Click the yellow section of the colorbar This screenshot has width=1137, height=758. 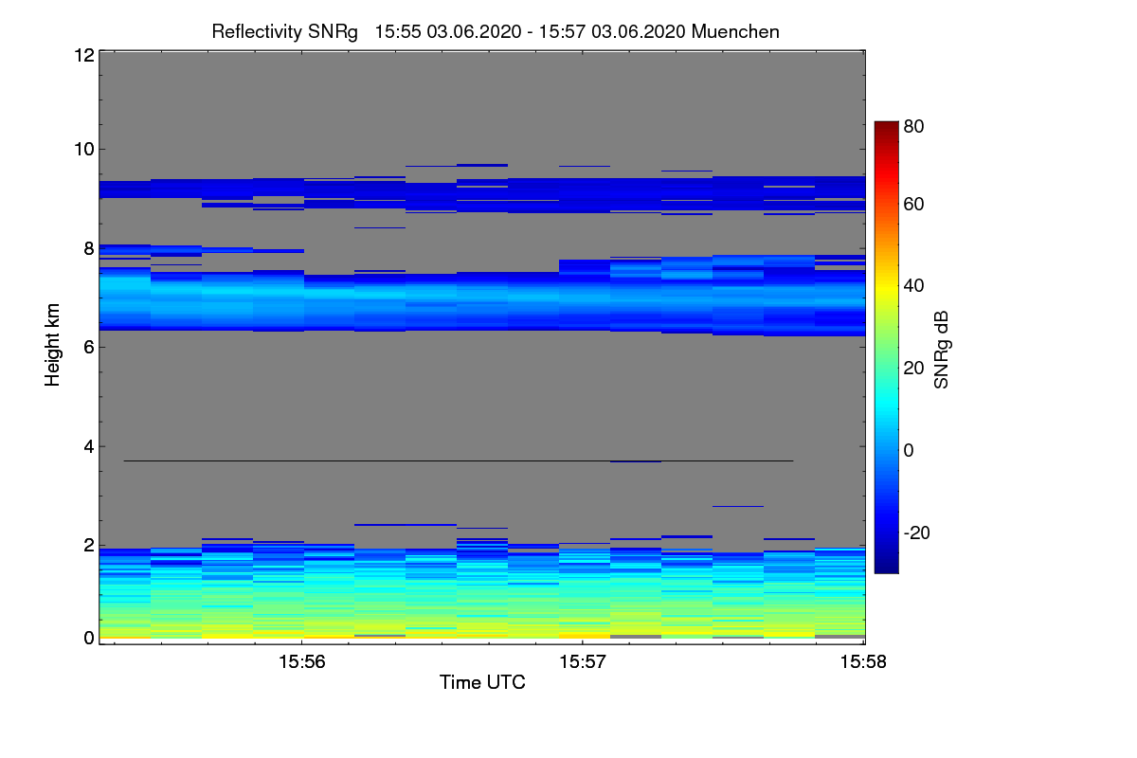point(885,286)
